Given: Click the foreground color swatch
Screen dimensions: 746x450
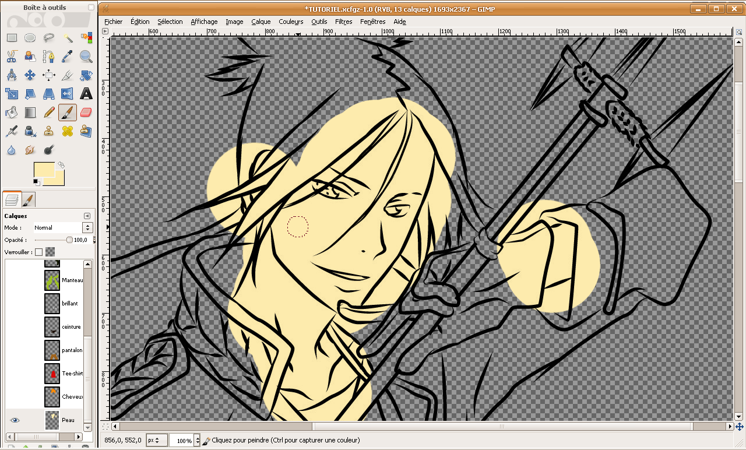Looking at the screenshot, I should pos(44,170).
